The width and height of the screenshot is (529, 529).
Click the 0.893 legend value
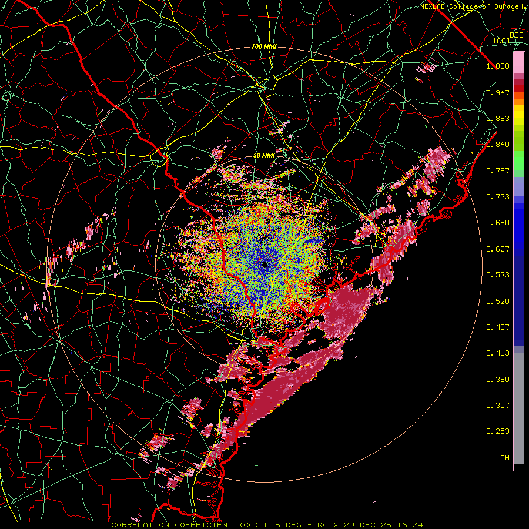(498, 118)
